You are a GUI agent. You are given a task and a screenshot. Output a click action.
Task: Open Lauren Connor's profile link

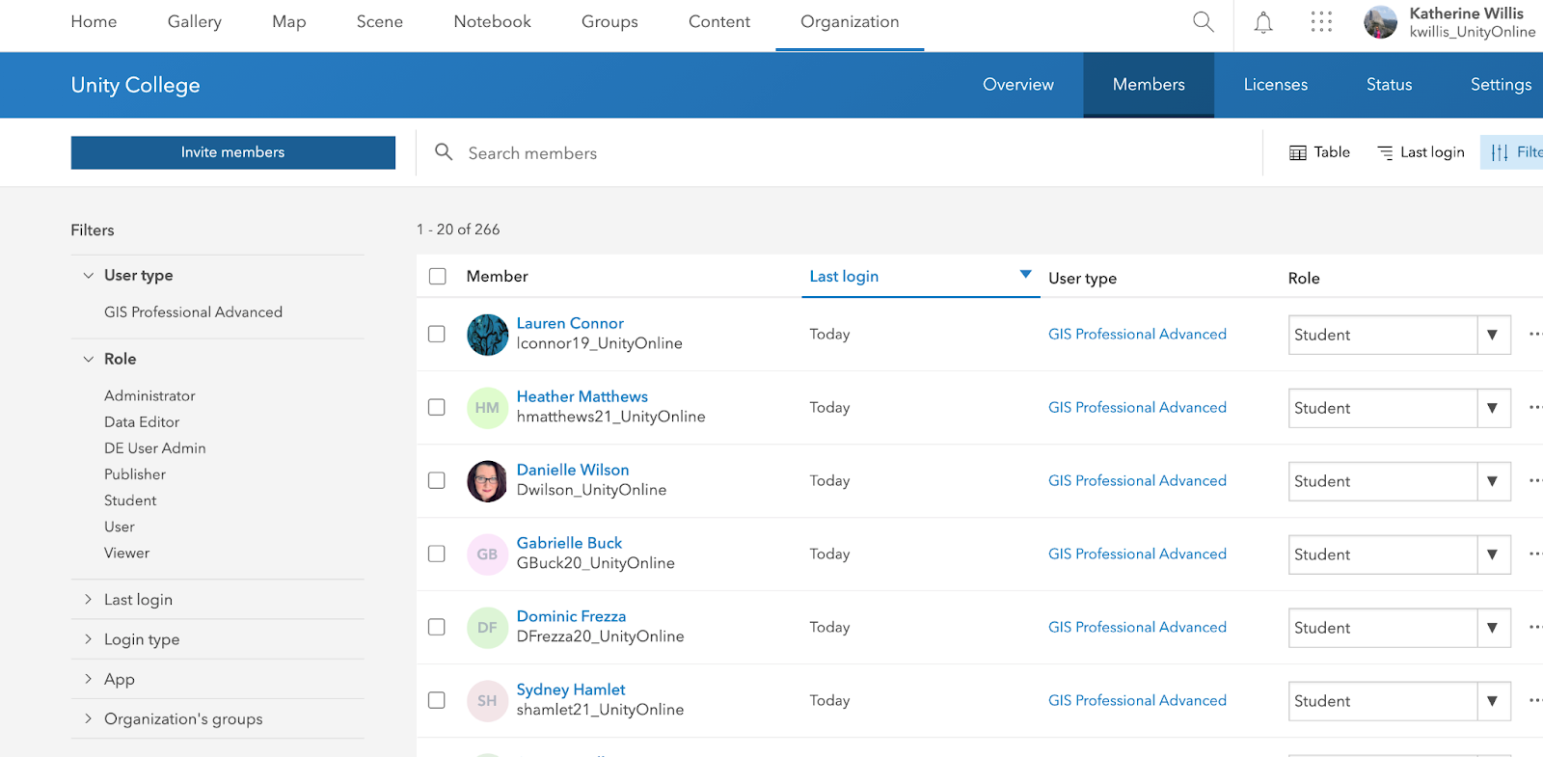[x=570, y=323]
